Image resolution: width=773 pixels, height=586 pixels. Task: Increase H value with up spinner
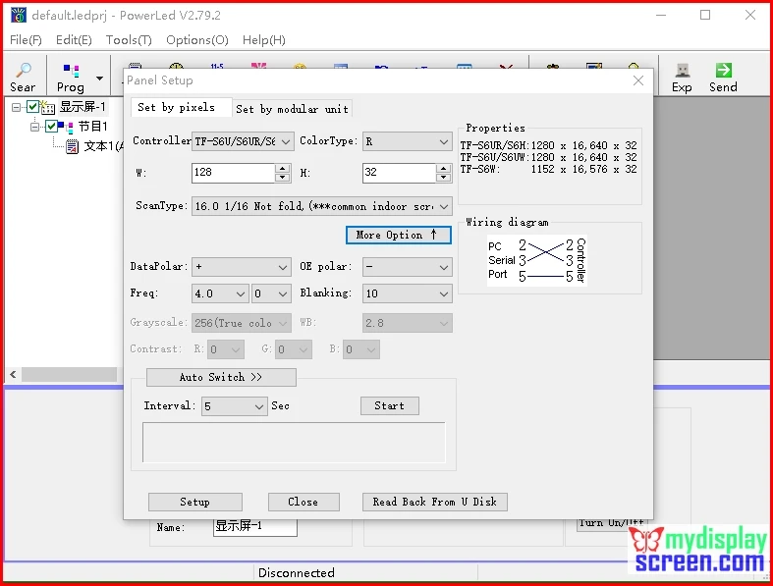[444, 169]
